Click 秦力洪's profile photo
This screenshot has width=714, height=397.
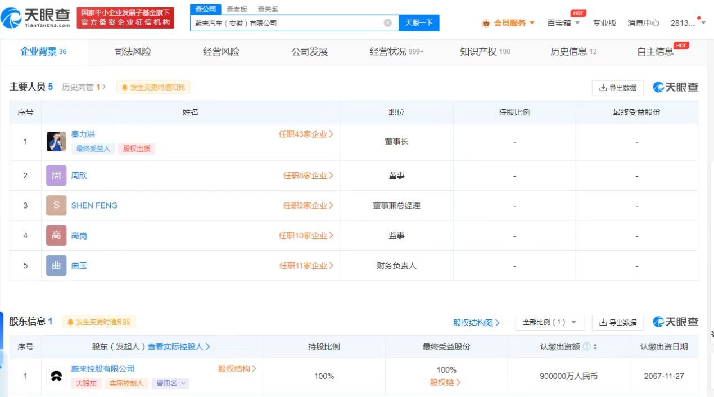tap(56, 141)
